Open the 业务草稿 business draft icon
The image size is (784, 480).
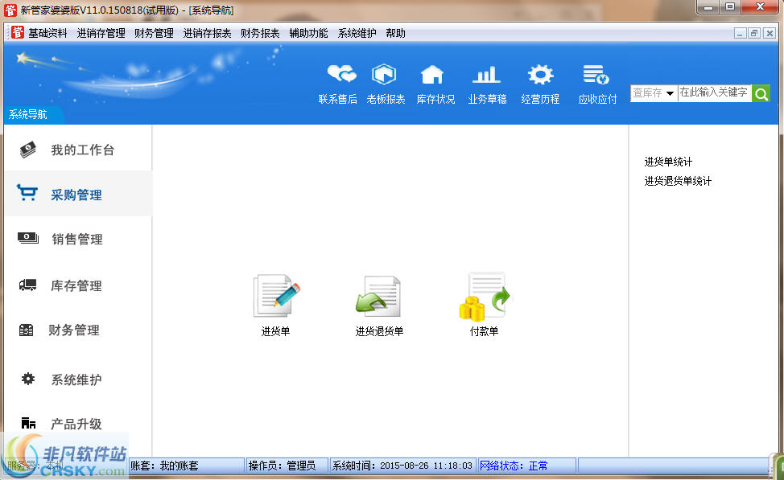(486, 83)
